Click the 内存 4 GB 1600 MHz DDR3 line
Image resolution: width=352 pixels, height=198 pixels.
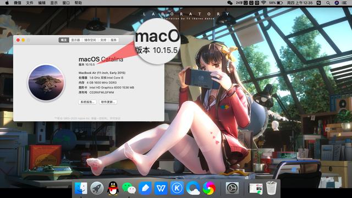tap(97, 82)
